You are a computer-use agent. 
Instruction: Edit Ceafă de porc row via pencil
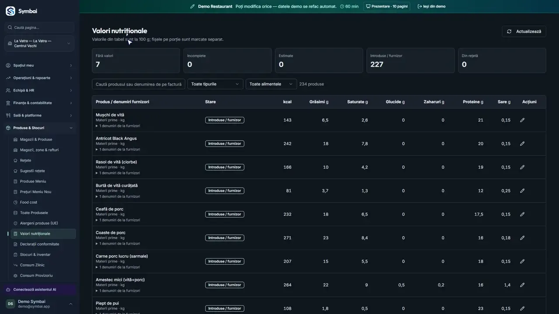(x=522, y=214)
